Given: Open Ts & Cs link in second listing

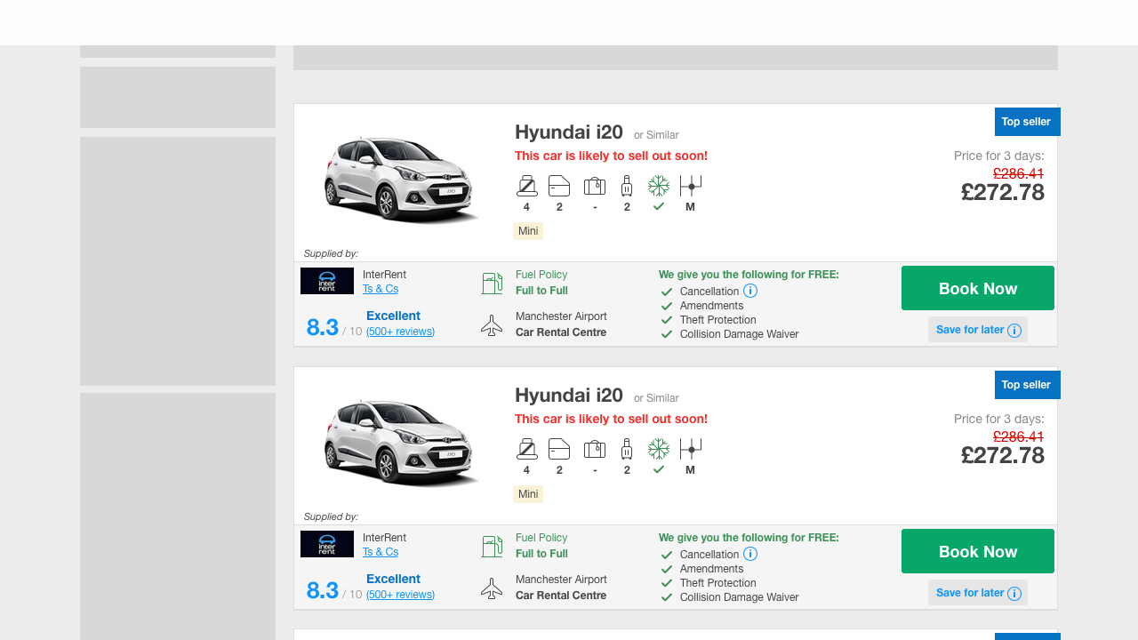Looking at the screenshot, I should click(x=381, y=552).
